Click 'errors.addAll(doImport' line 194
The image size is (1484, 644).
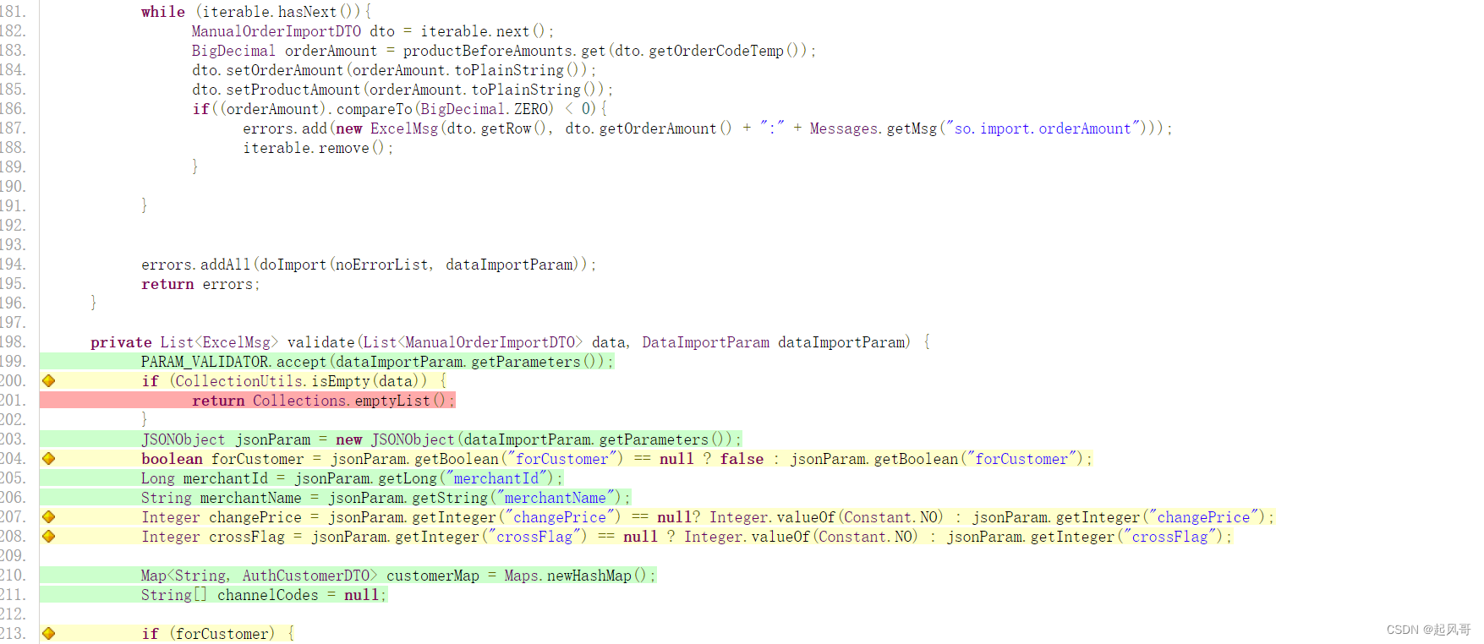coord(369,265)
